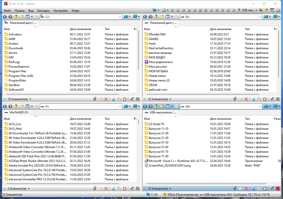
Task: Select the 2k10_Live folder
Action: pos(13,124)
